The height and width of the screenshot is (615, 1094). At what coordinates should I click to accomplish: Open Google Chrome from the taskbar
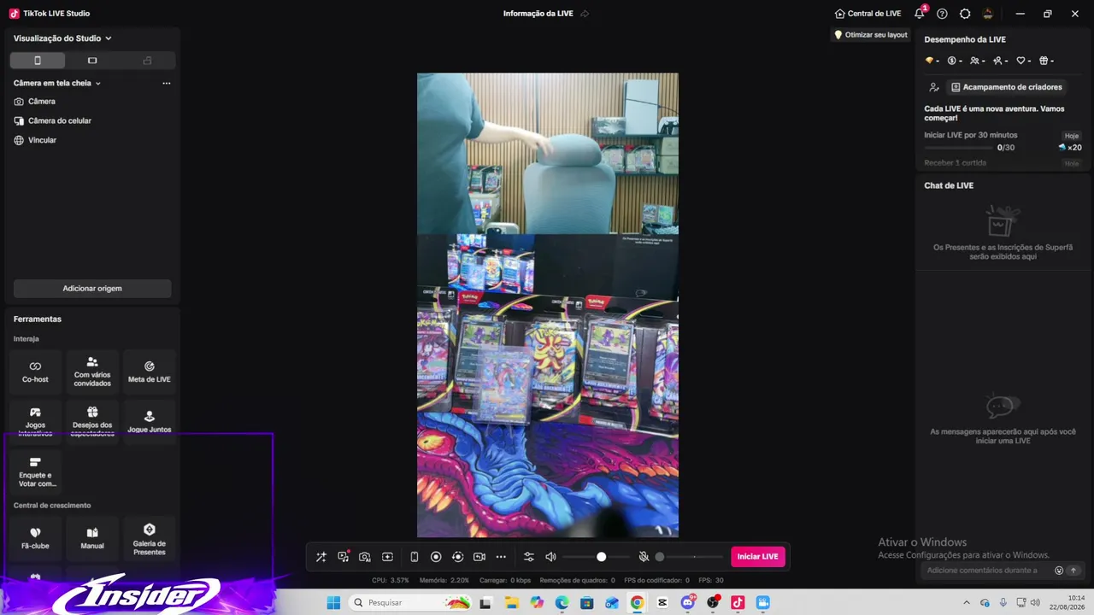[637, 602]
